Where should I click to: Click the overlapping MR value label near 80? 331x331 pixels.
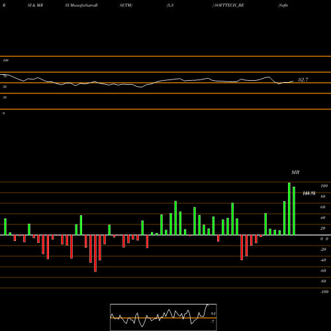(x=309, y=193)
